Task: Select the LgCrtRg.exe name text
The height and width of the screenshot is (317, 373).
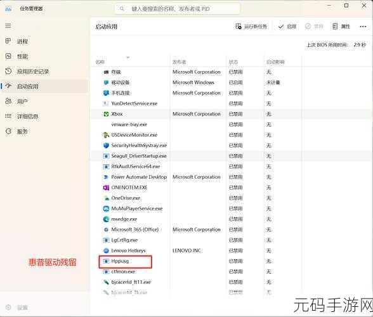Action: [x=124, y=240]
